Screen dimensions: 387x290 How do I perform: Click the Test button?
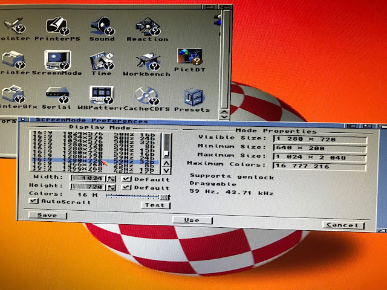(155, 205)
